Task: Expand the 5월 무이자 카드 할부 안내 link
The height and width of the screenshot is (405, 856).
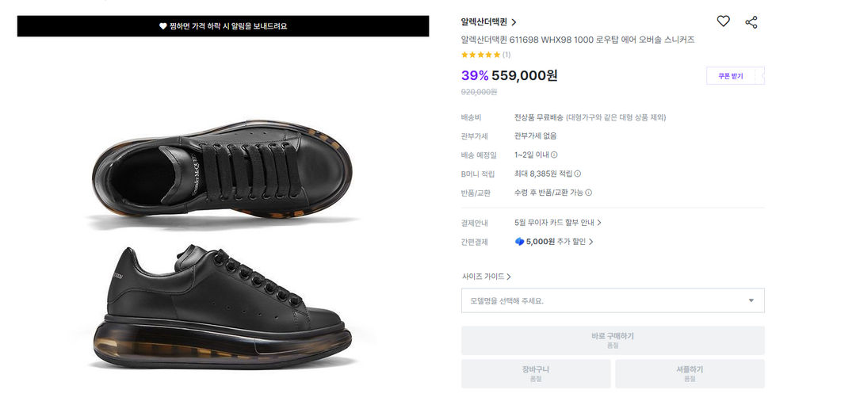Action: coord(558,223)
